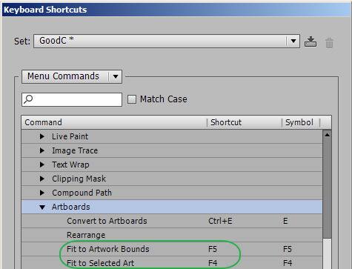Select the Rearrange command row

click(x=172, y=235)
